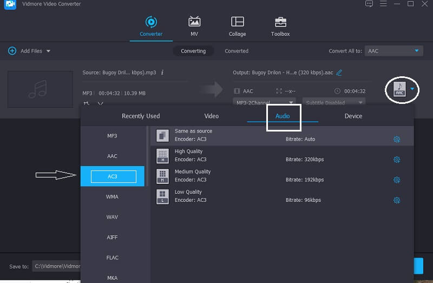Open the Toolbox section

(x=280, y=27)
